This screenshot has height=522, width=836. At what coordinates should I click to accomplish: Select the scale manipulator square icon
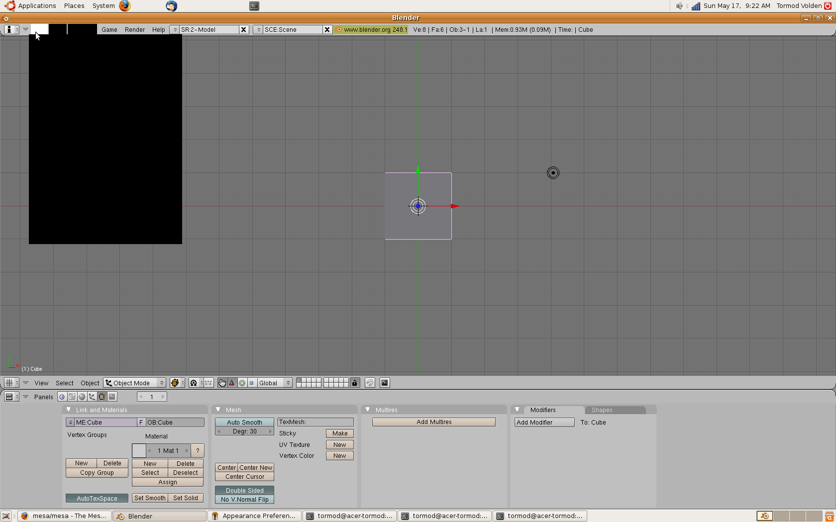coord(252,383)
